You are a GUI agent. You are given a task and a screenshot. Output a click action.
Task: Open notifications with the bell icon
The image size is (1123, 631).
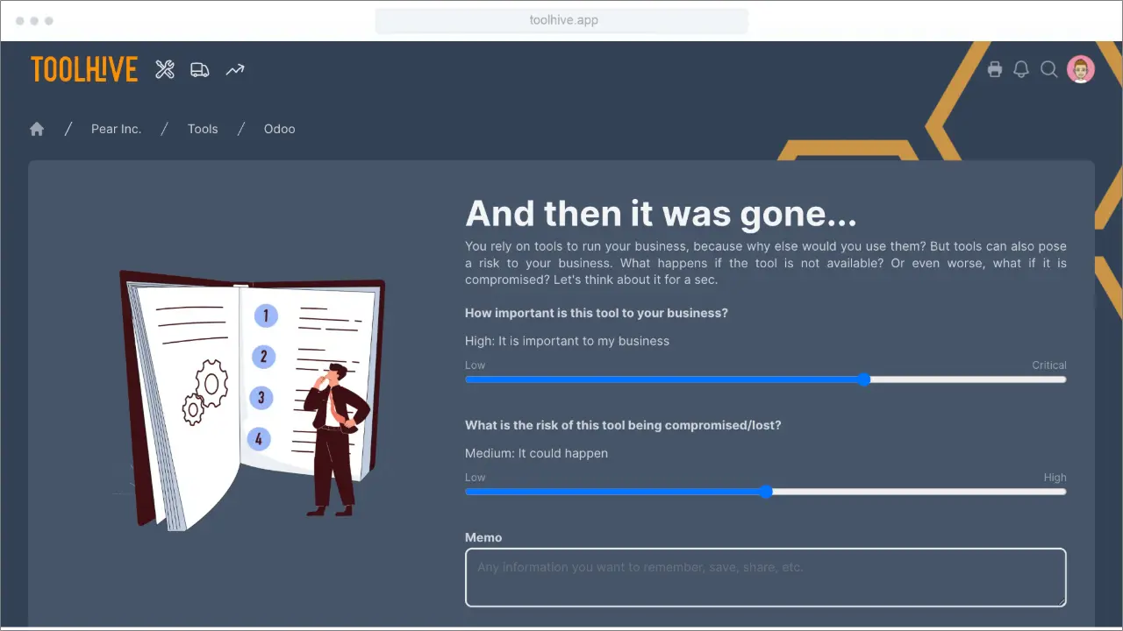[x=1021, y=69]
